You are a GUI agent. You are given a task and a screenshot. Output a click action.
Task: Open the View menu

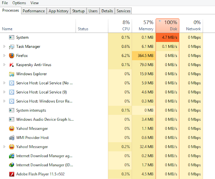(x=34, y=3)
